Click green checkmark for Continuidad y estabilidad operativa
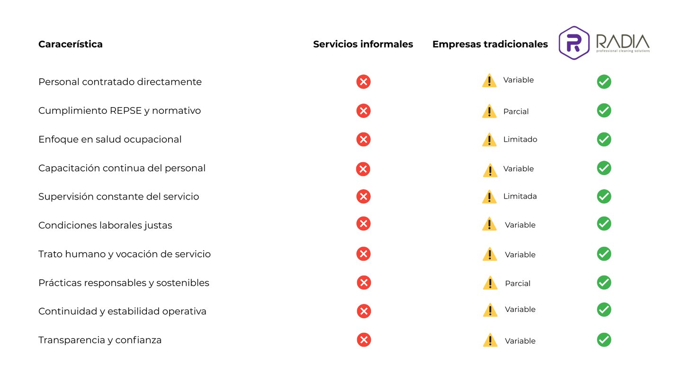 [604, 310]
